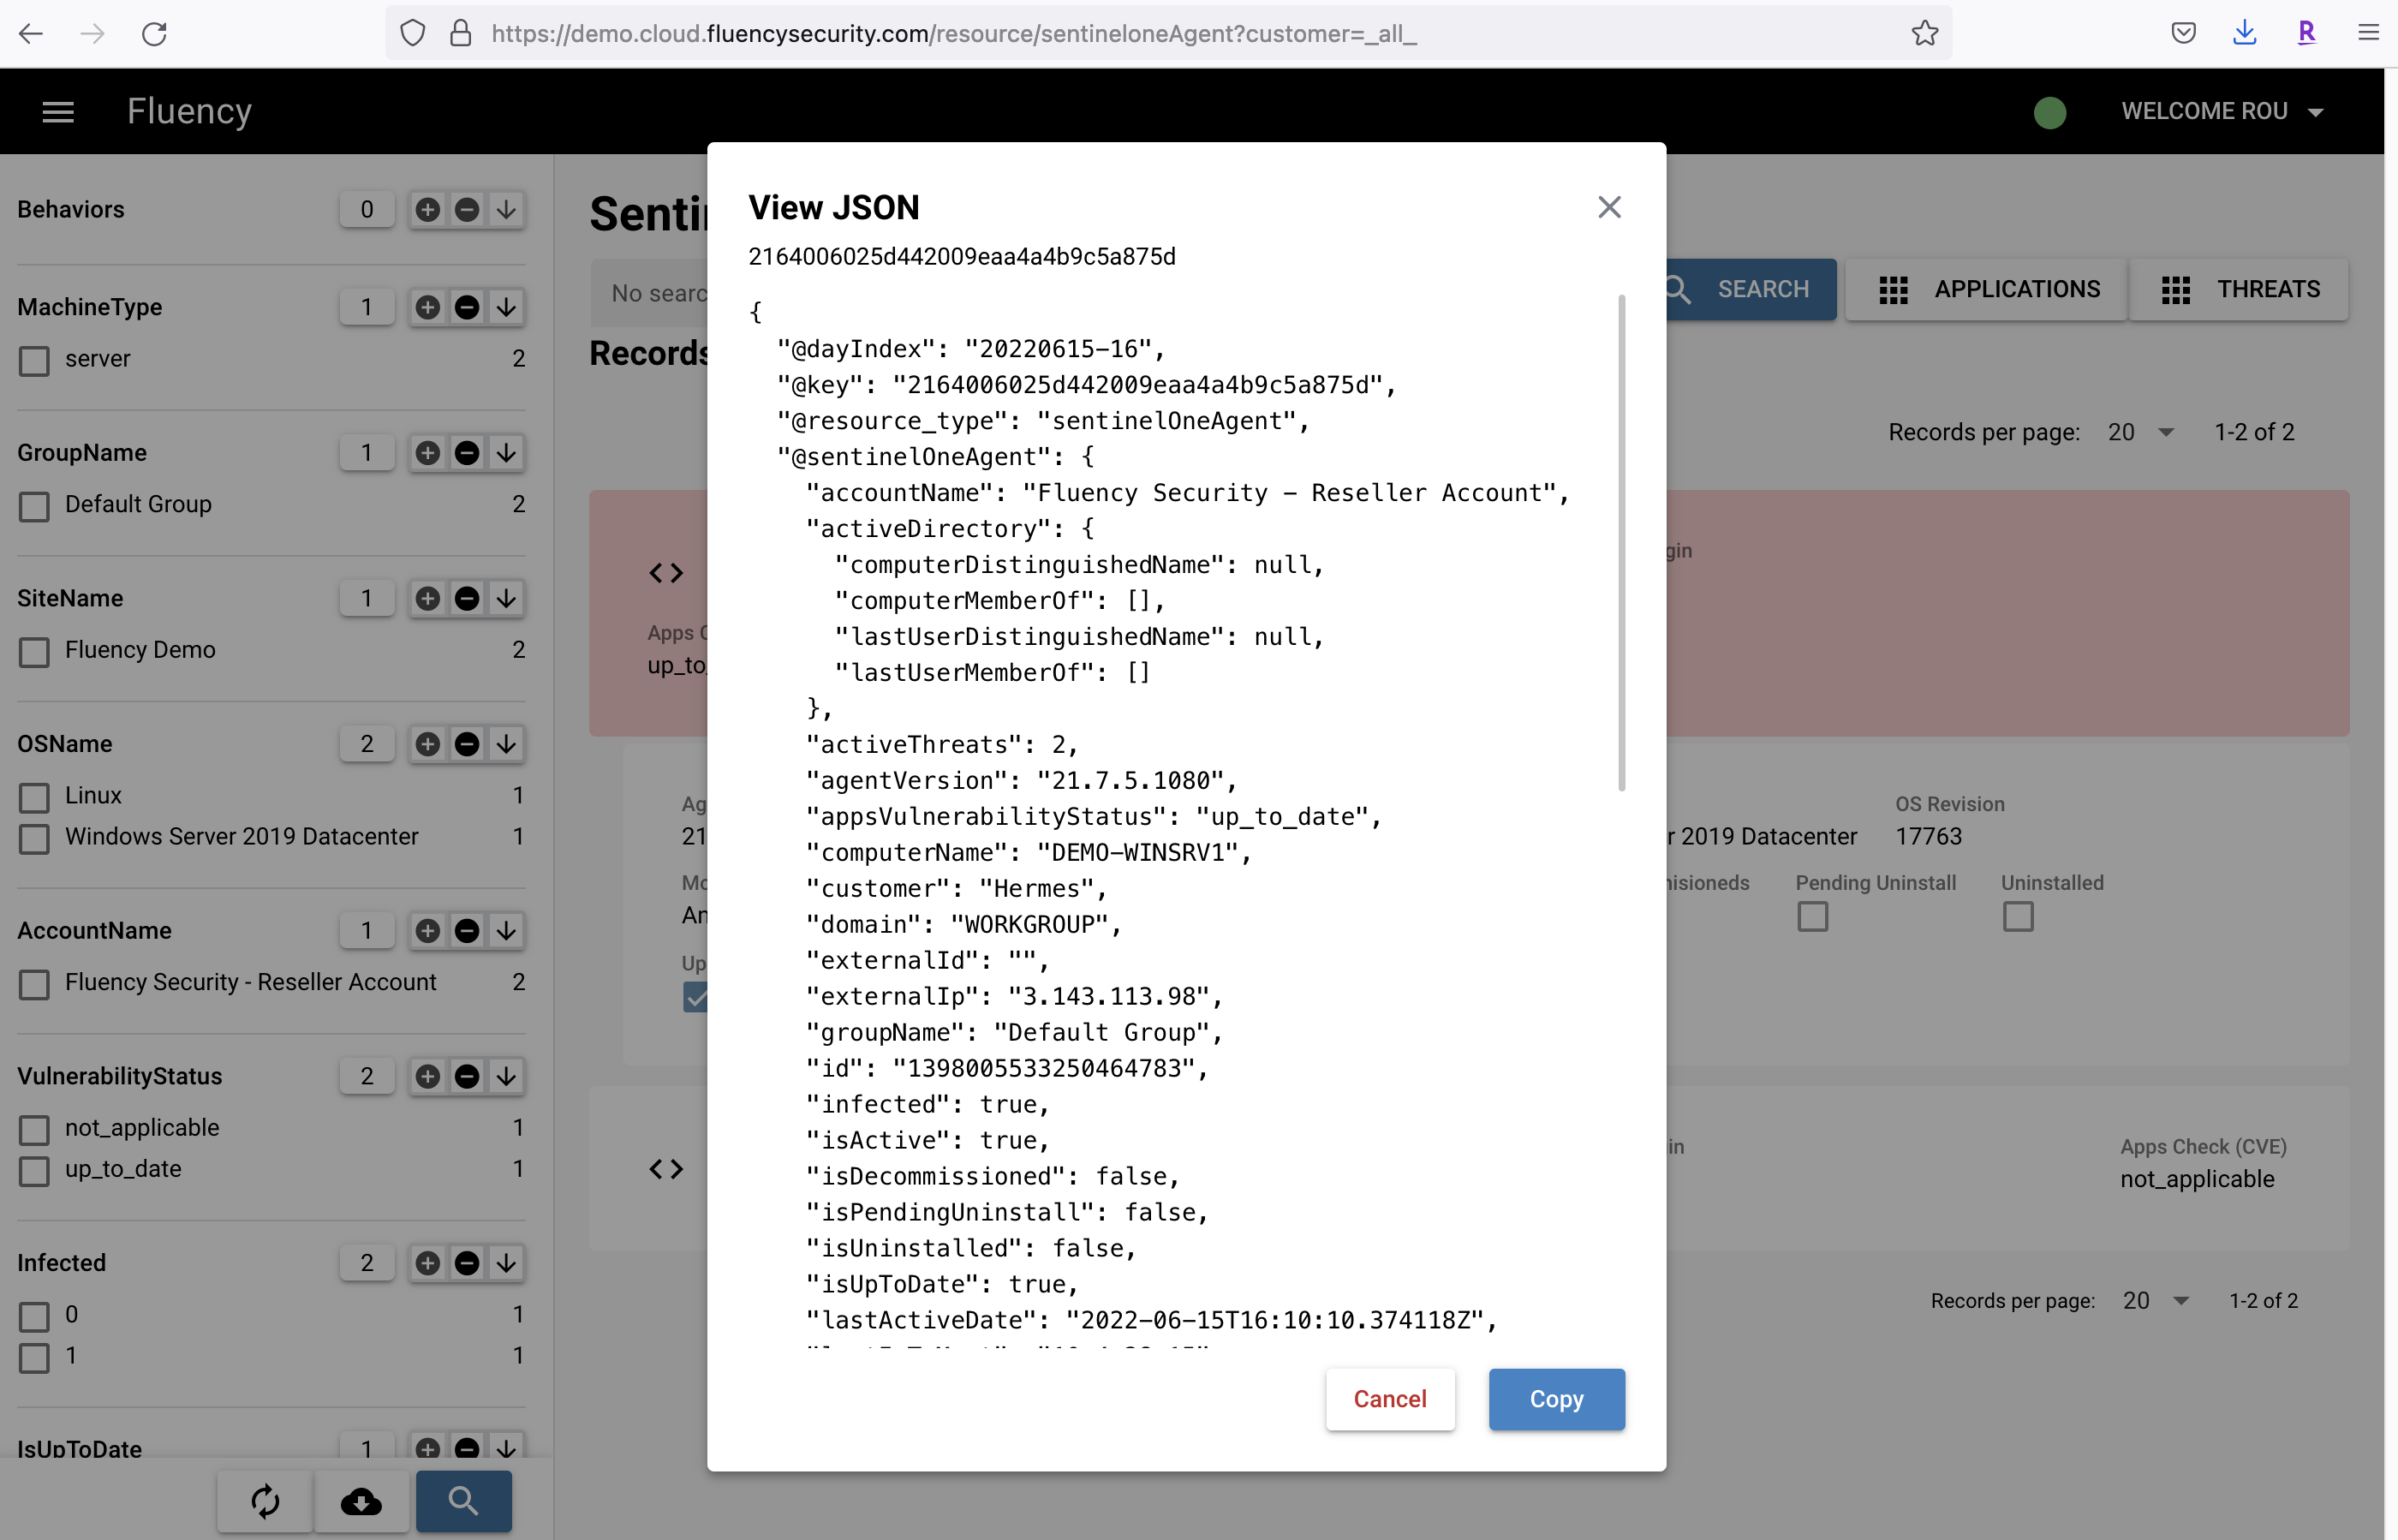The height and width of the screenshot is (1540, 2398).
Task: Click down arrow next to VulnerabilityStatus
Action: click(x=506, y=1076)
